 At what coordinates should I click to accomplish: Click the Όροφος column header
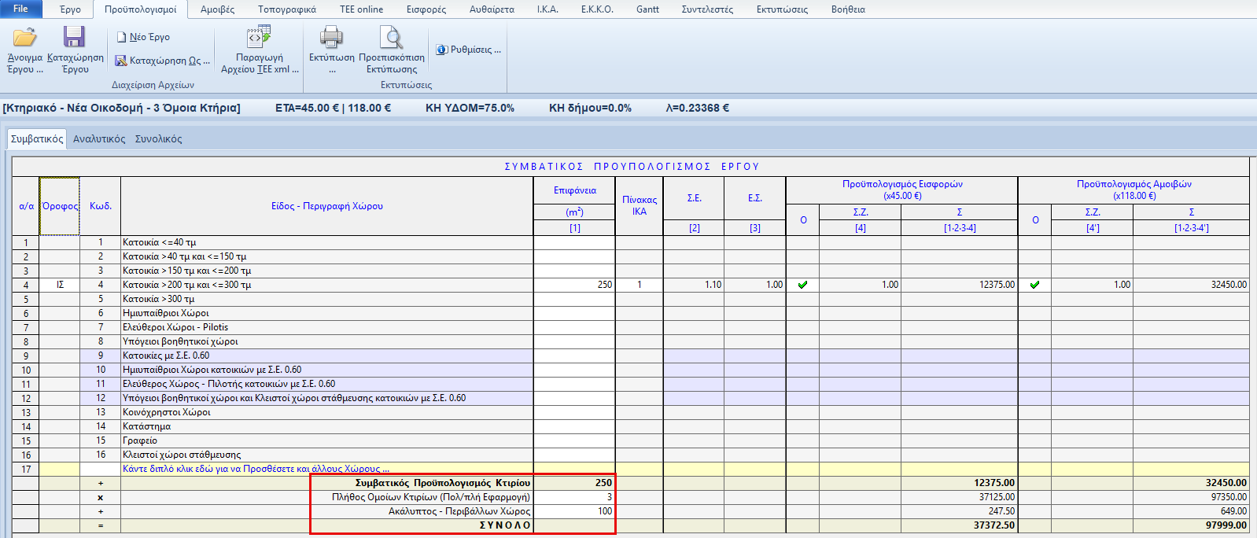pyautogui.click(x=60, y=206)
